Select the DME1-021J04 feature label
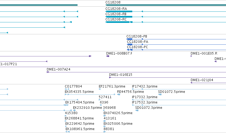226x133 pixels. (x=202, y=80)
